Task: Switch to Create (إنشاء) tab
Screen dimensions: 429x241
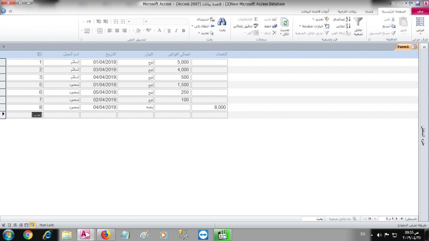Action: click(369, 11)
